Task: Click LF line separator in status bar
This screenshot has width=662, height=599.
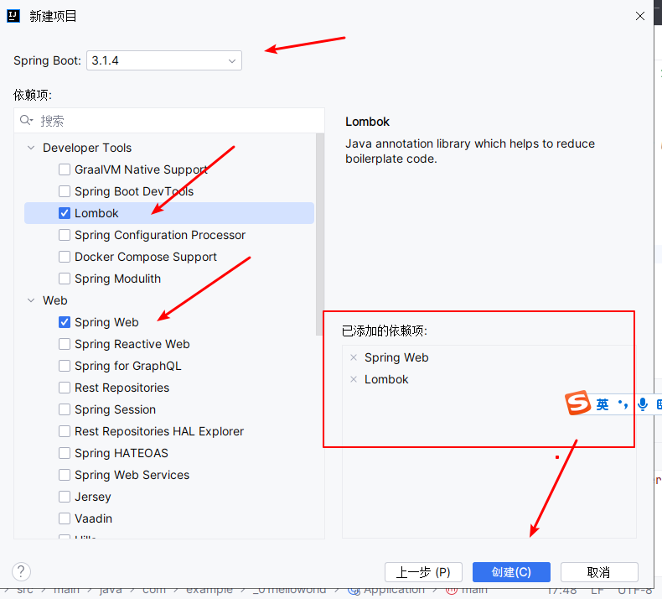Action: [597, 591]
